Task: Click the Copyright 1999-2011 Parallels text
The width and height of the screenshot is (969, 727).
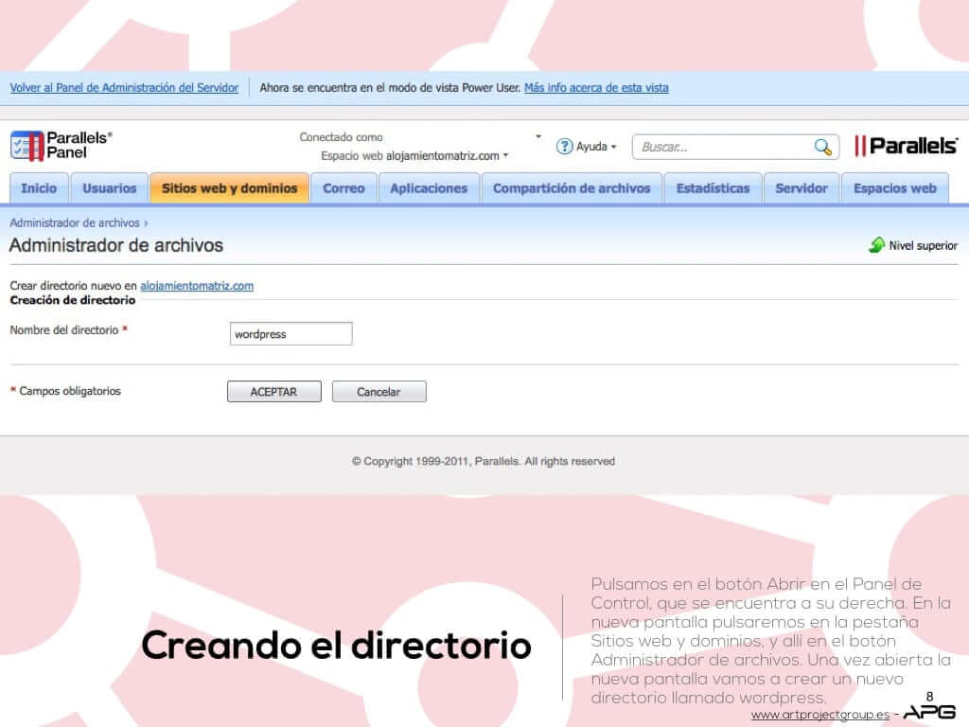Action: pyautogui.click(x=484, y=461)
